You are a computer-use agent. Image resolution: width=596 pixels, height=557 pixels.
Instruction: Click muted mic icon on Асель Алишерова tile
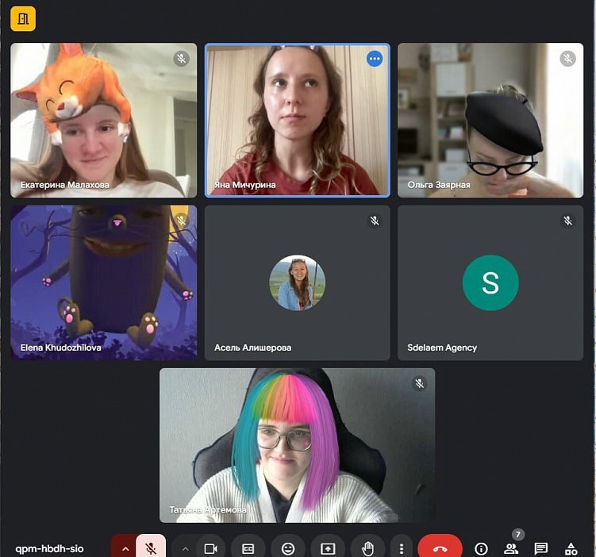[375, 221]
